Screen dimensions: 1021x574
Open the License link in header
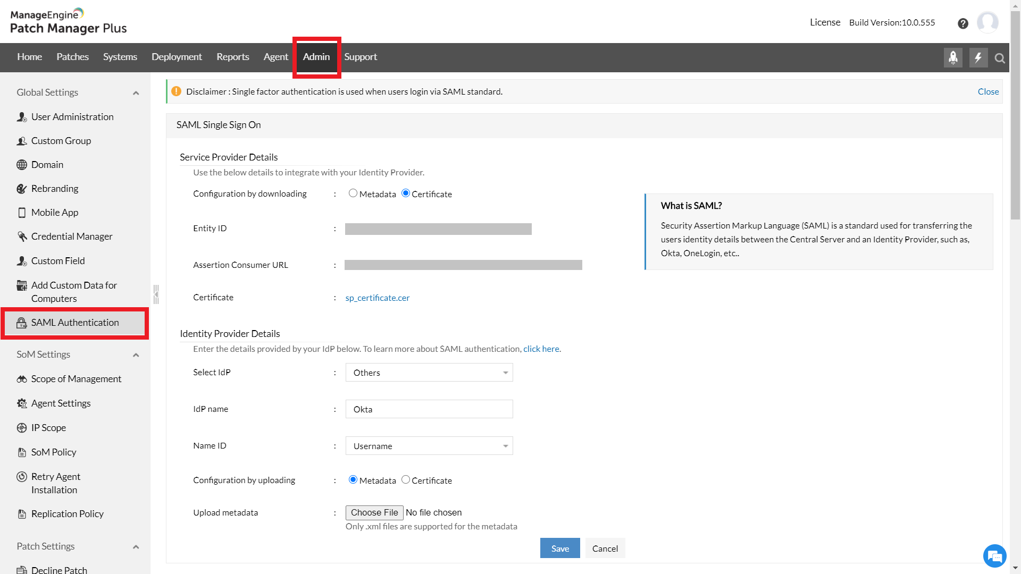tap(825, 22)
